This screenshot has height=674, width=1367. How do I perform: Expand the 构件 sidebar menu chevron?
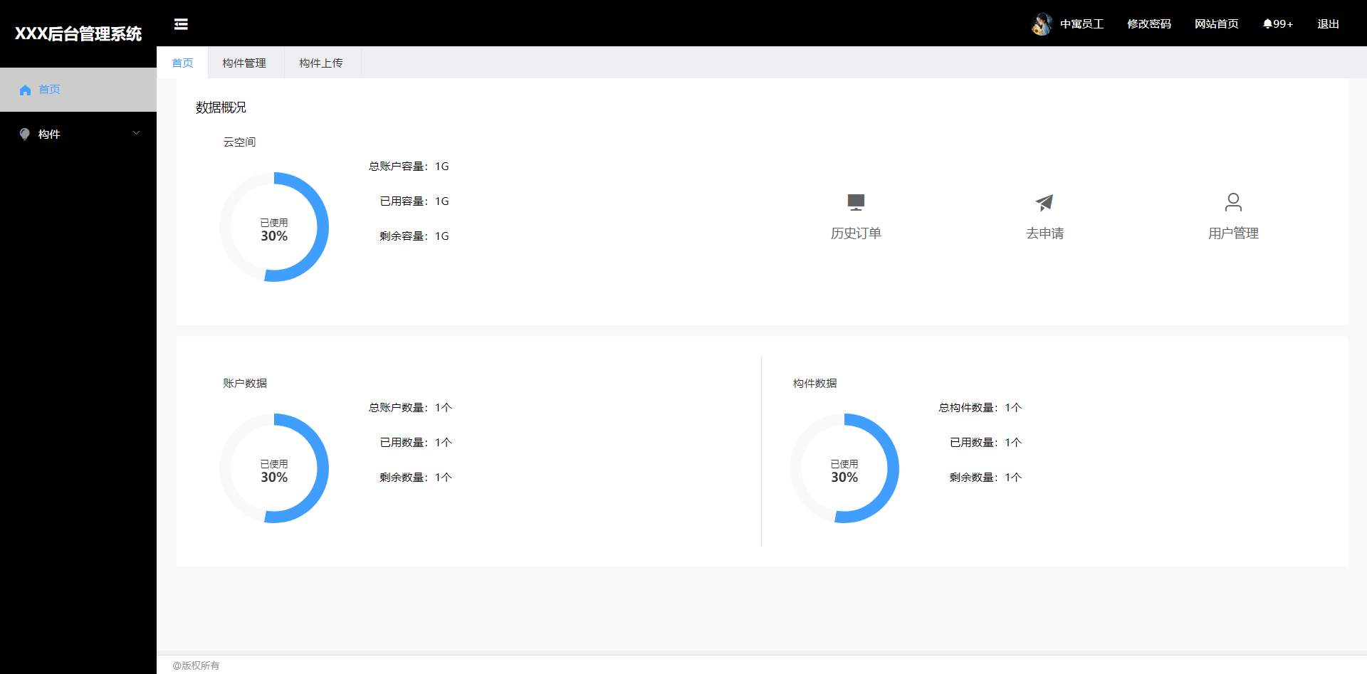pos(136,133)
